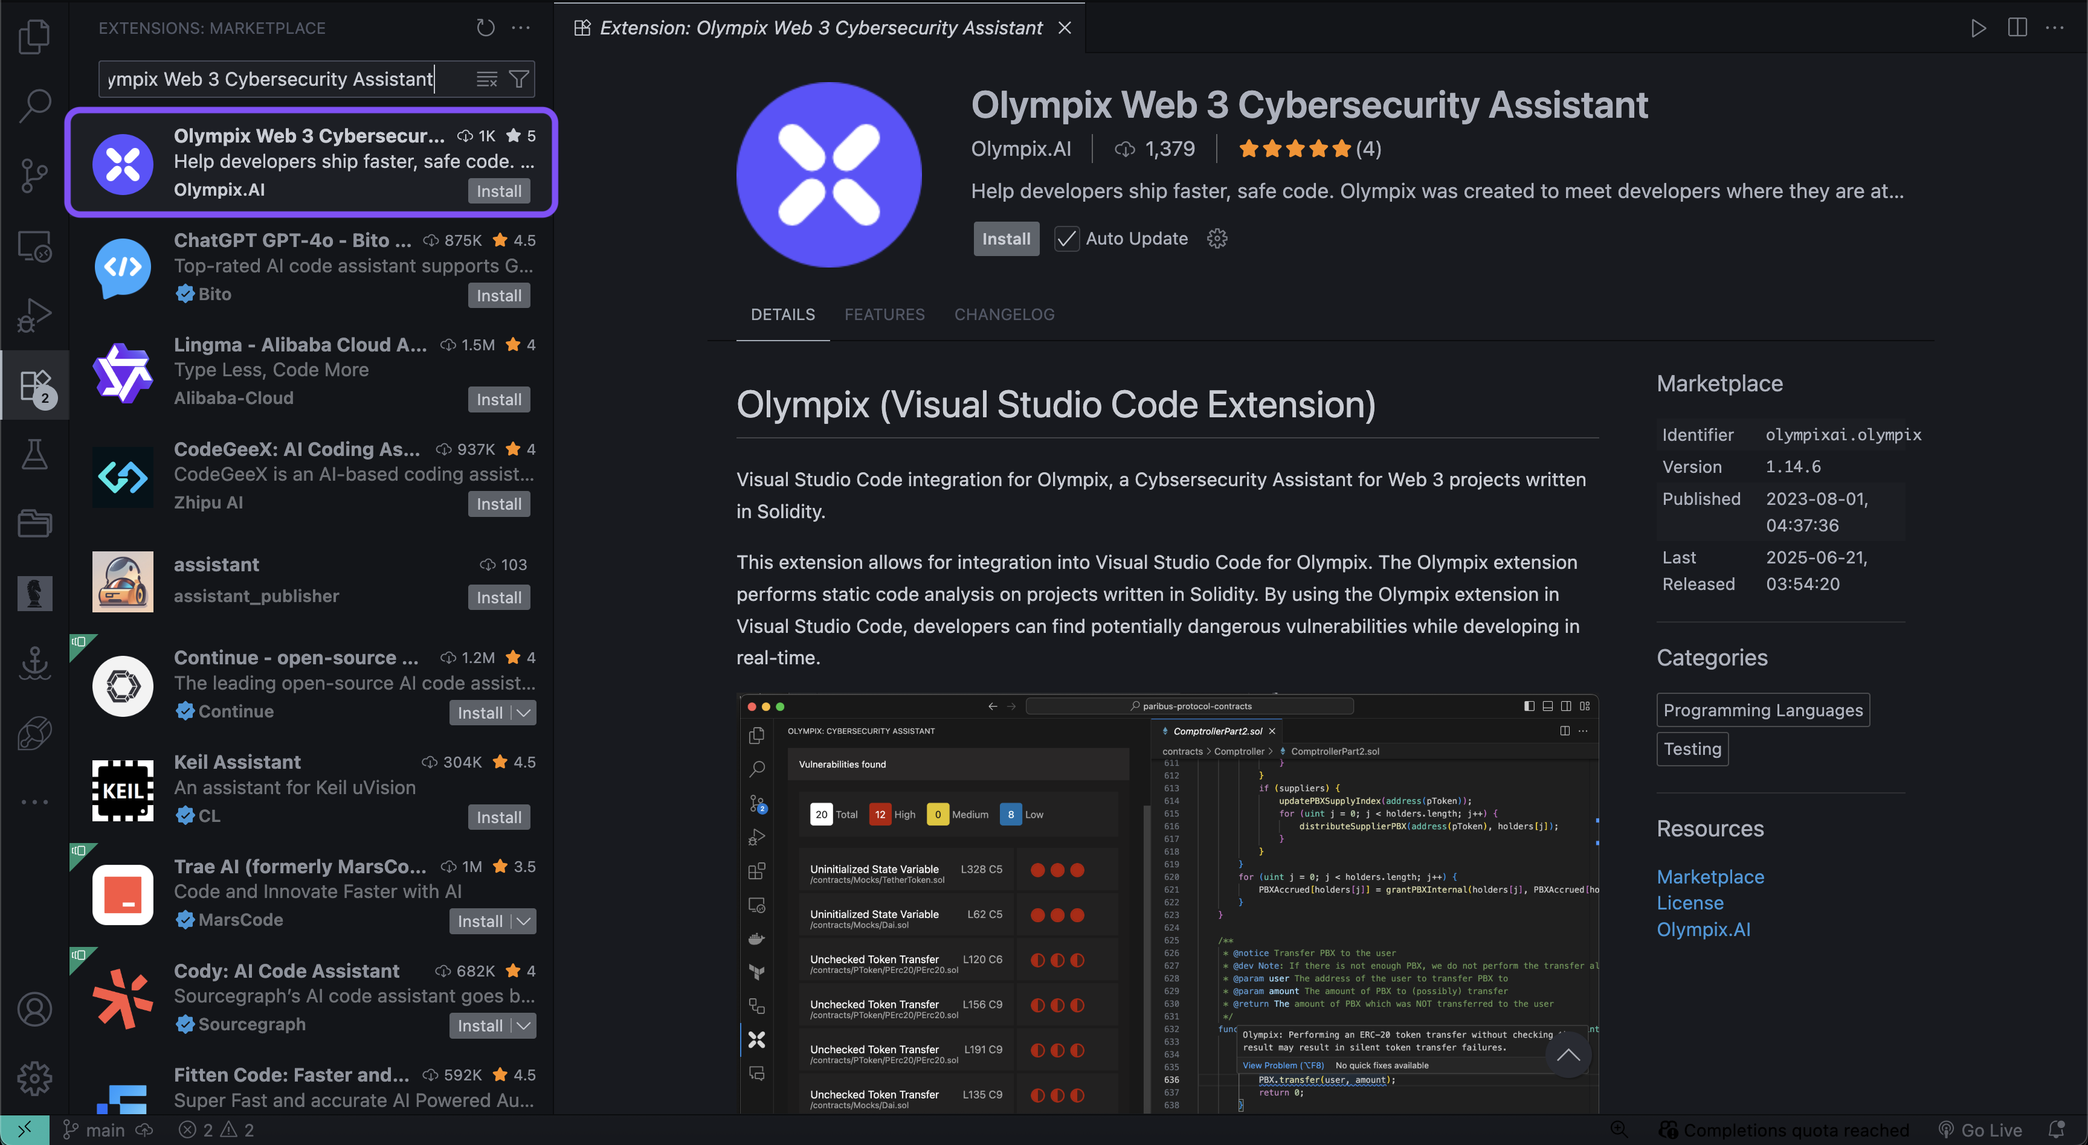Open the License resource link
The image size is (2088, 1145).
[1689, 903]
